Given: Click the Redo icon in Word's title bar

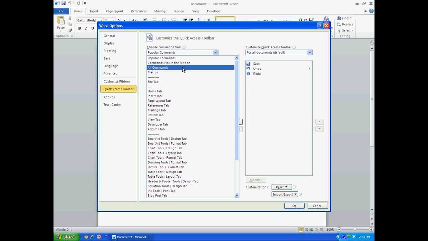Looking at the screenshot, I should (x=79, y=3).
